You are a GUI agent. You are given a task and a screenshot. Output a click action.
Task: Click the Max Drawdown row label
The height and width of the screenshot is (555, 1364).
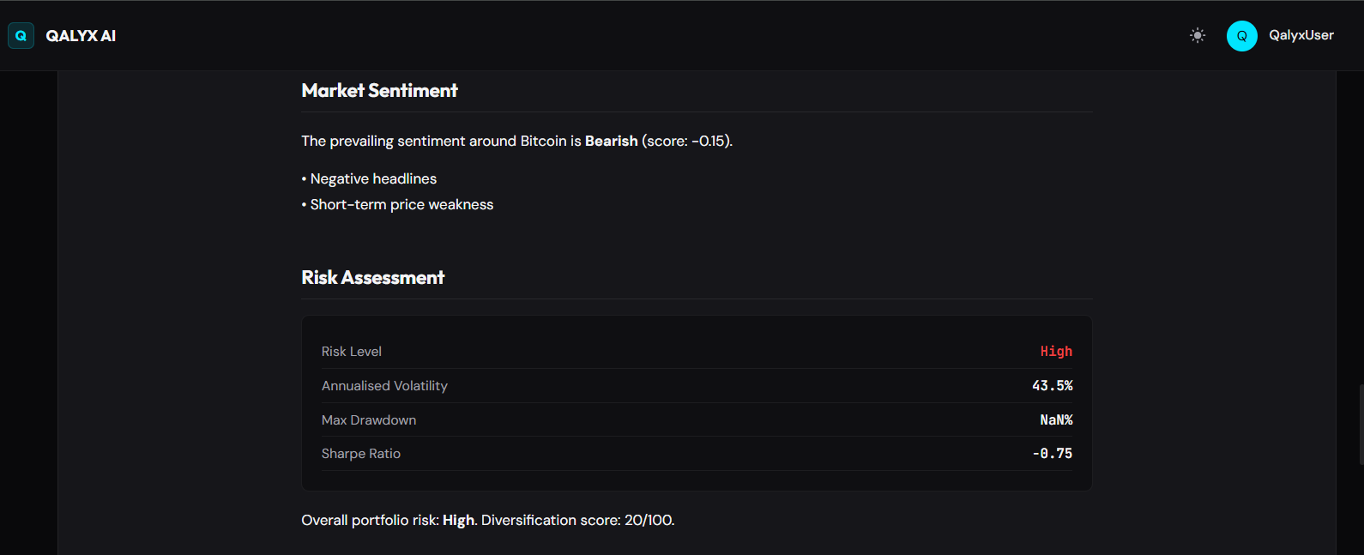pyautogui.click(x=369, y=420)
